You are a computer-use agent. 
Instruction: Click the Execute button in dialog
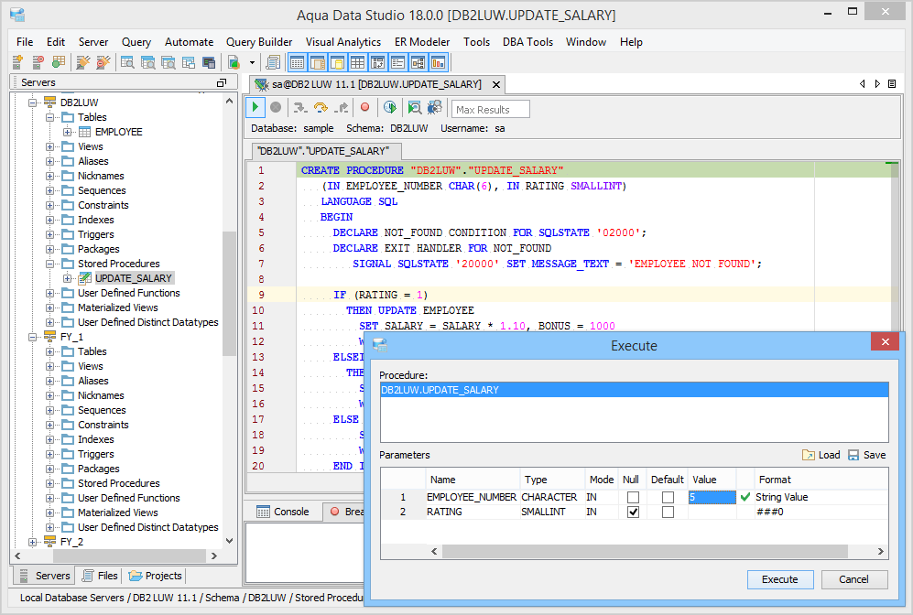(x=779, y=579)
